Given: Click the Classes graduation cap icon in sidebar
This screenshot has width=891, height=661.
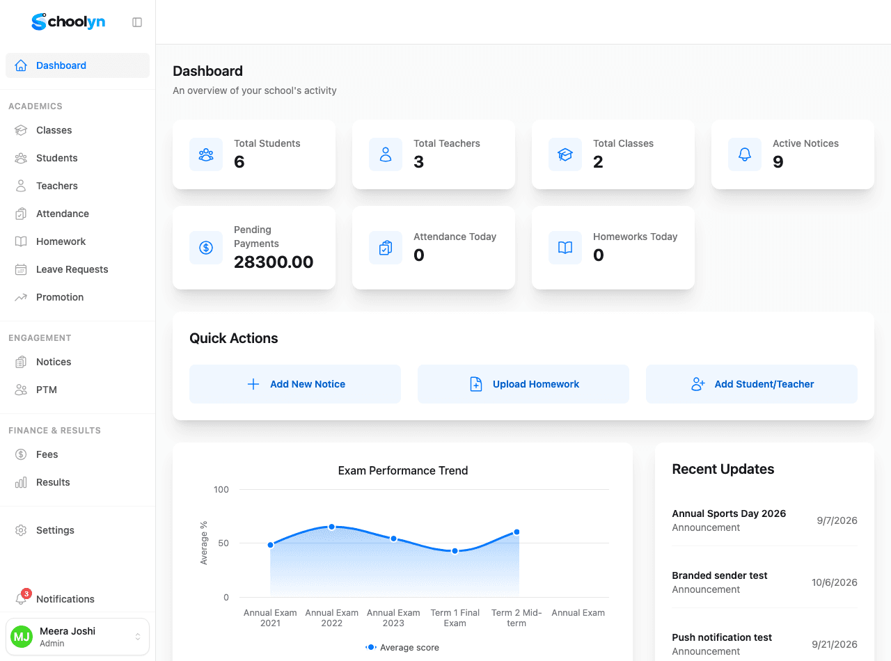Looking at the screenshot, I should tap(21, 130).
